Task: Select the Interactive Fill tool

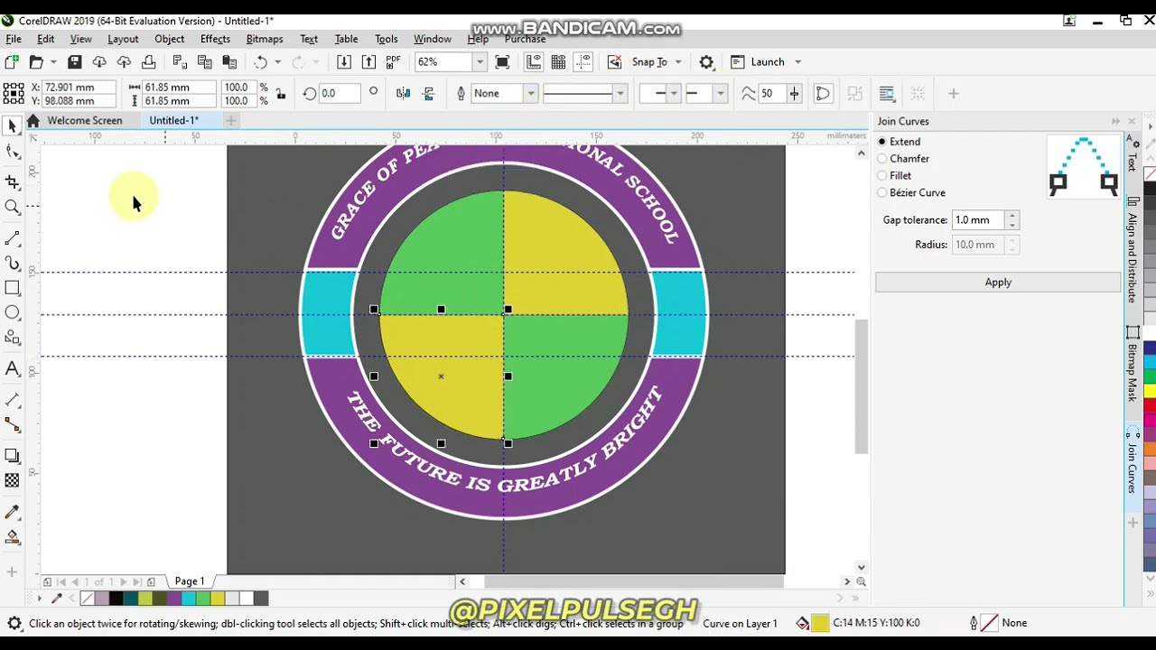Action: (x=12, y=537)
